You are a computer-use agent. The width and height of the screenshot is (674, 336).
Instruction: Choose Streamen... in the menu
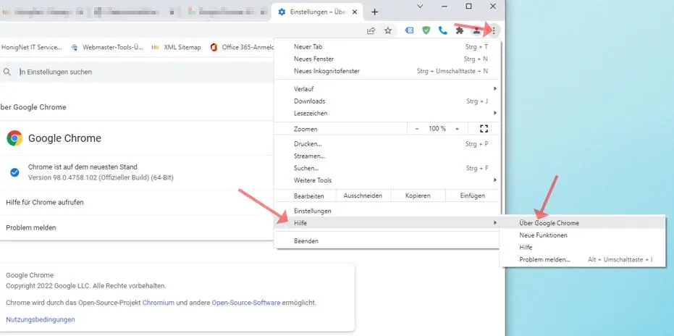(x=387, y=156)
